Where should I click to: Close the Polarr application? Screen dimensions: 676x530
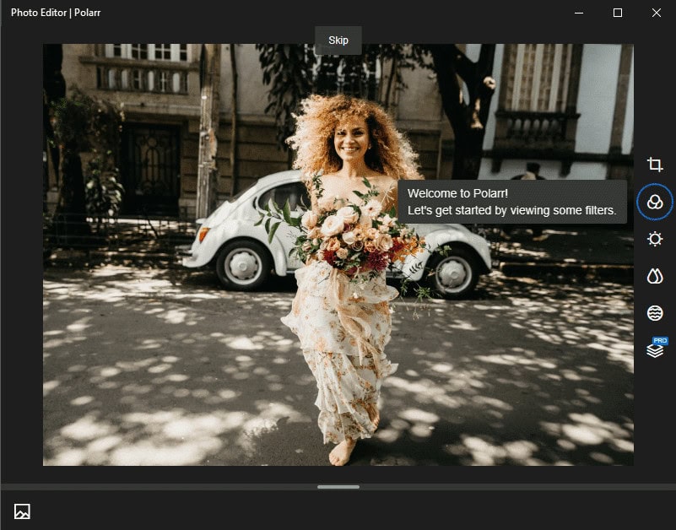pyautogui.click(x=657, y=13)
